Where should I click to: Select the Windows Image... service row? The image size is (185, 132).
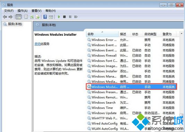(132, 66)
